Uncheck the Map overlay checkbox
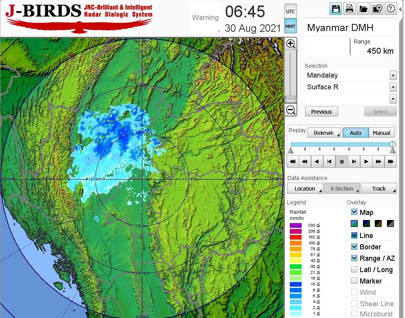 tap(354, 212)
